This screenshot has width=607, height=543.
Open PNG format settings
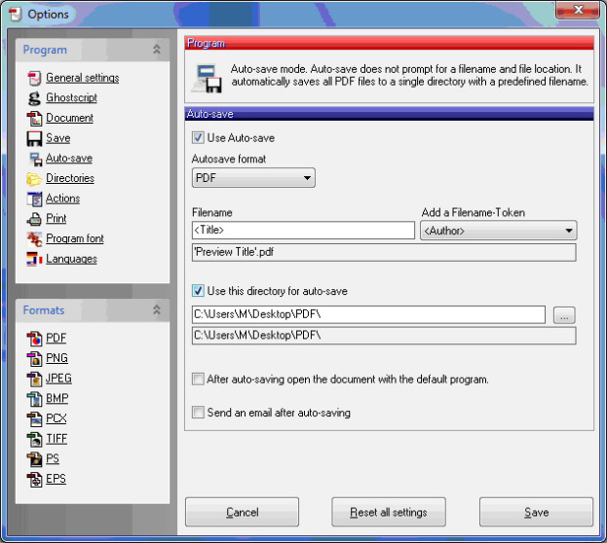[x=57, y=358]
